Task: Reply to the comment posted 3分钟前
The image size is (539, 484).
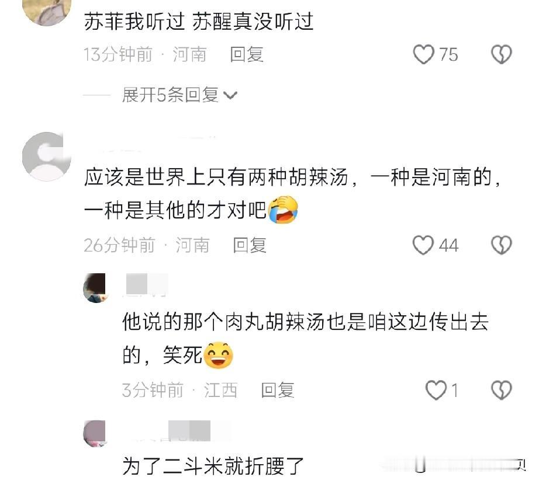Action: pos(278,390)
